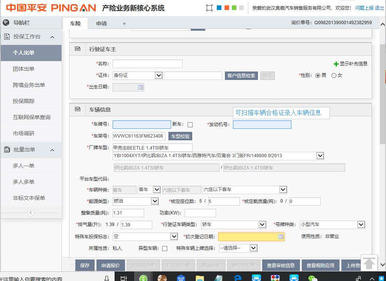Open 团体出单 in the sidebar menu

[x=23, y=69]
